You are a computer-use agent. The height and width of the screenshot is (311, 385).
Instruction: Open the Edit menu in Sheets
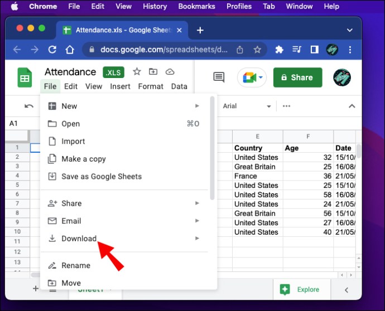coord(71,86)
